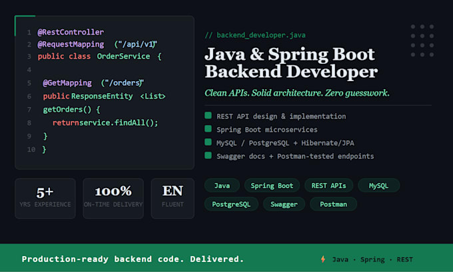
Task: Click service.findAll(); in the code
Action: coord(119,123)
